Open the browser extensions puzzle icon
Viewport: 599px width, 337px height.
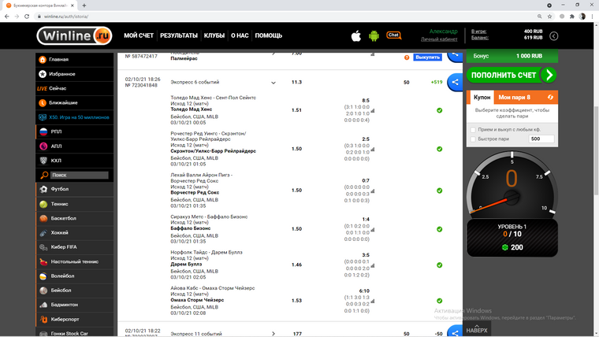(x=572, y=17)
